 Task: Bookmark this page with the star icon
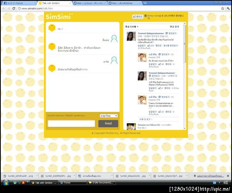coord(223,9)
